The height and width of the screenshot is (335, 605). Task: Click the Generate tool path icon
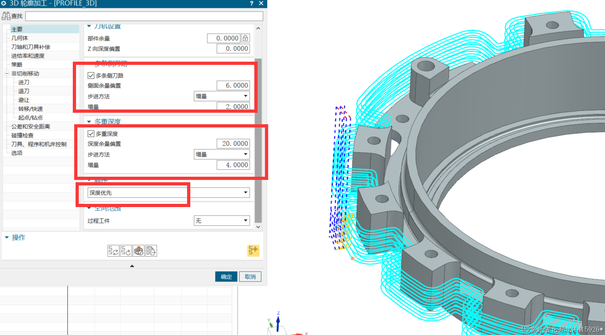coord(113,251)
